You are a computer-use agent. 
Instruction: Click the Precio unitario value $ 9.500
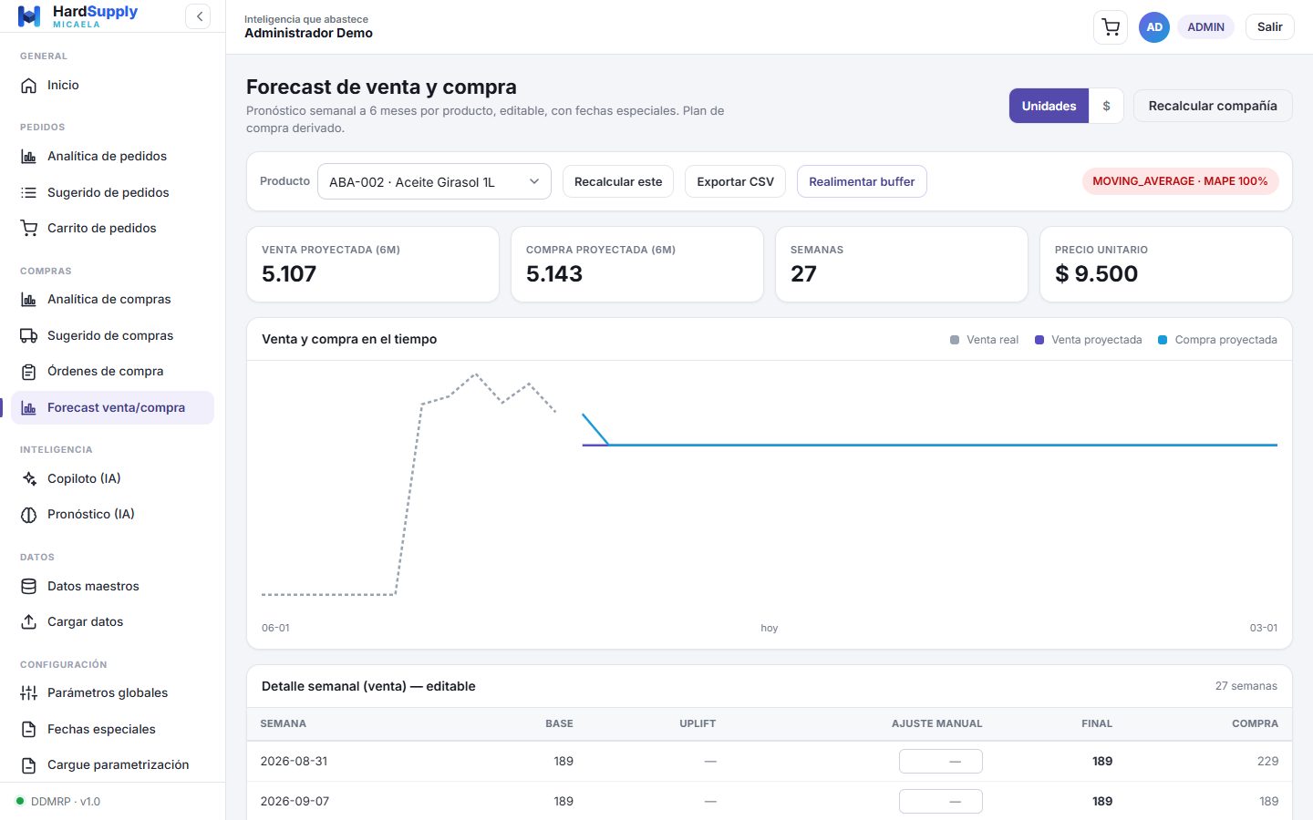pos(1096,273)
